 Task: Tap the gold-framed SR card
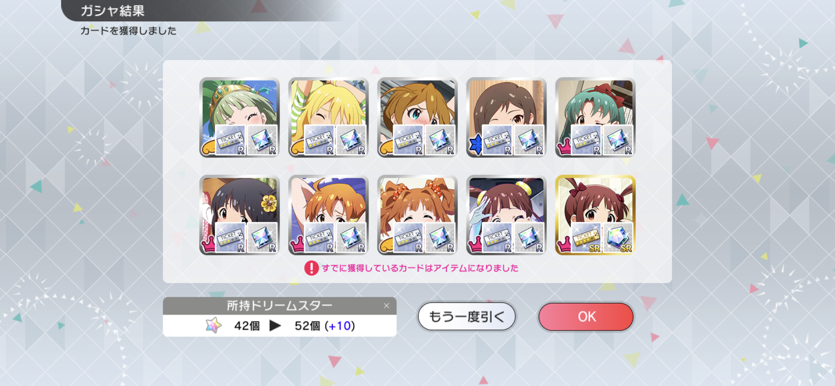[x=595, y=215]
